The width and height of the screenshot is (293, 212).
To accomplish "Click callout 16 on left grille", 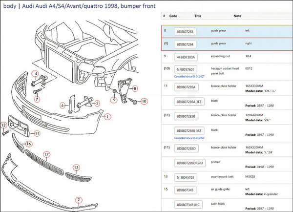I will point(29,144).
